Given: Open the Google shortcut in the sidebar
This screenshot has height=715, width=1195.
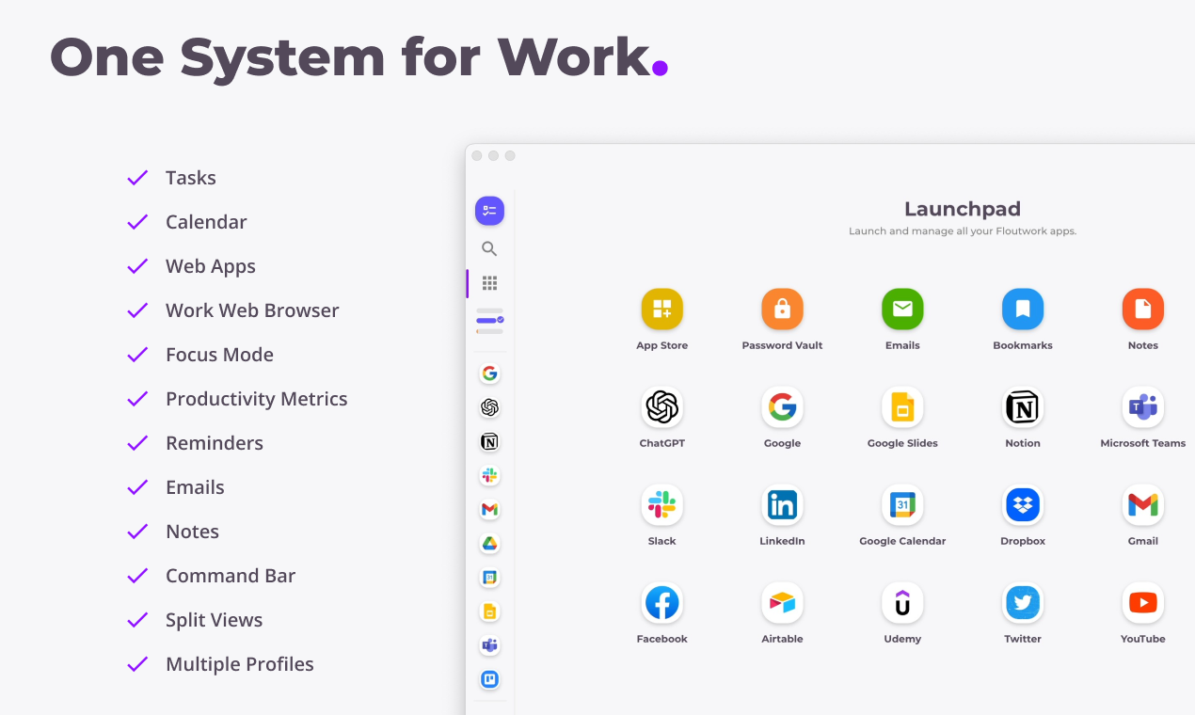Looking at the screenshot, I should click(x=489, y=373).
